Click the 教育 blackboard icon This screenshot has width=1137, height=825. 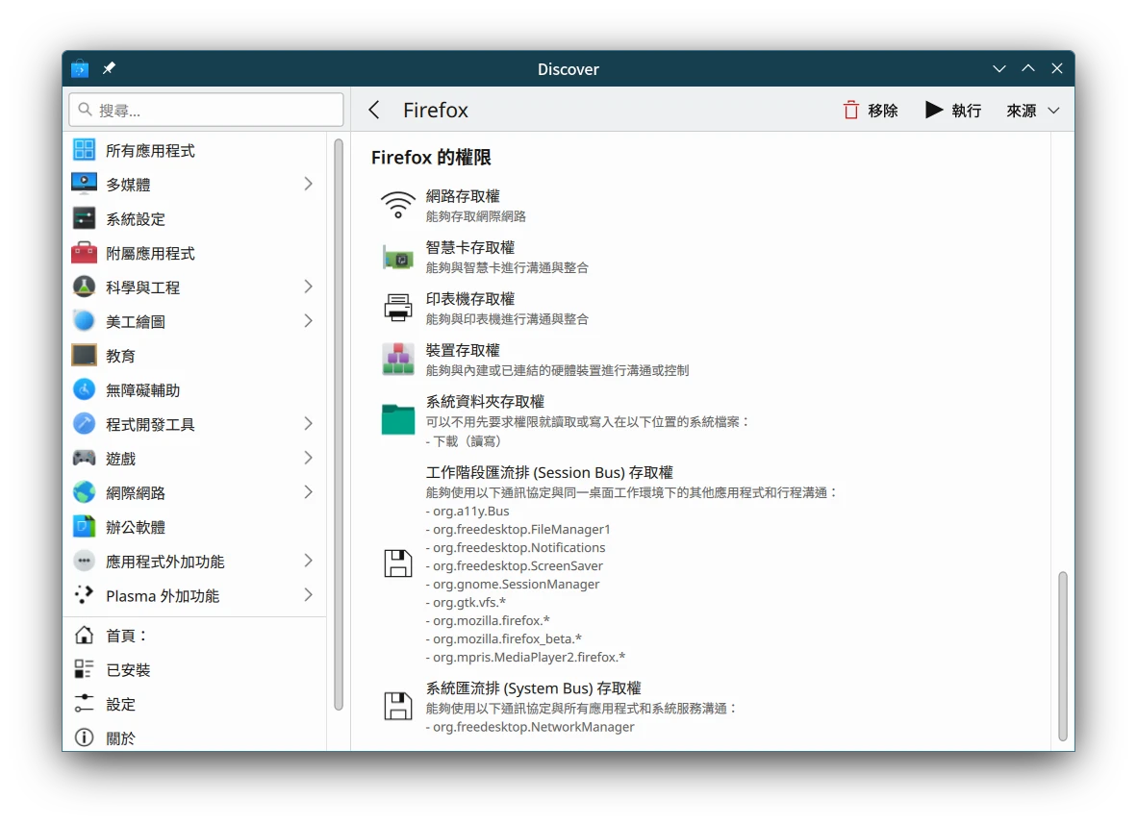(x=85, y=356)
